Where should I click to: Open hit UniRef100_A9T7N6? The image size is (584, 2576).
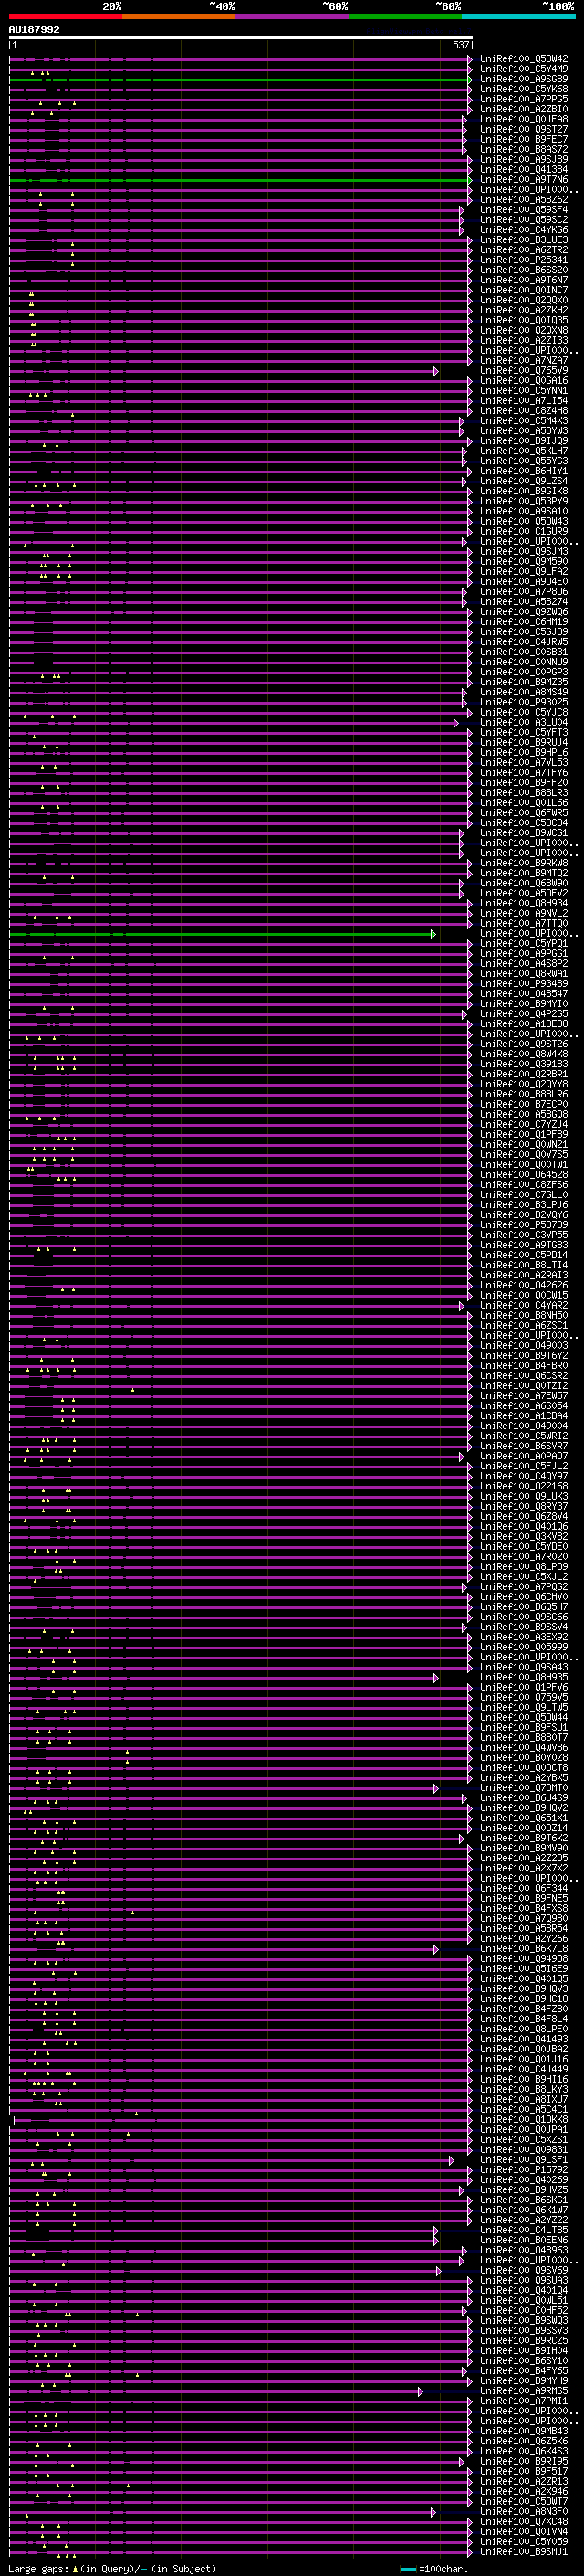(524, 180)
